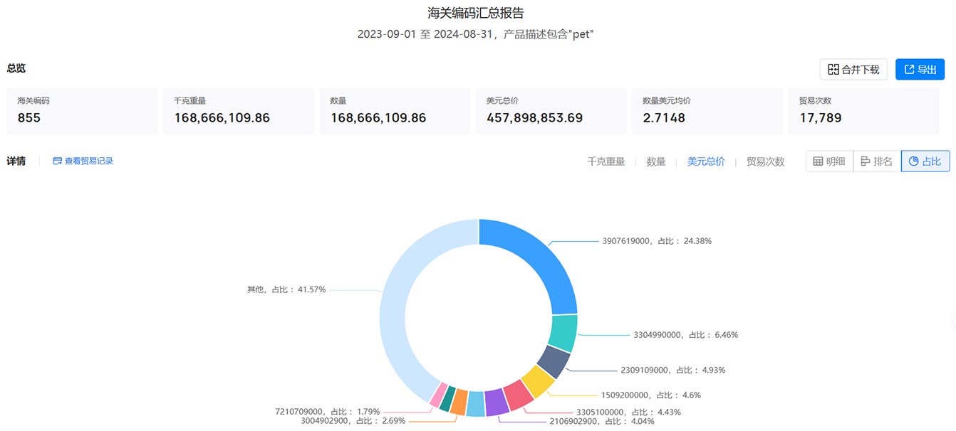Click the table icon in 明细 view
The image size is (956, 431).
(819, 161)
